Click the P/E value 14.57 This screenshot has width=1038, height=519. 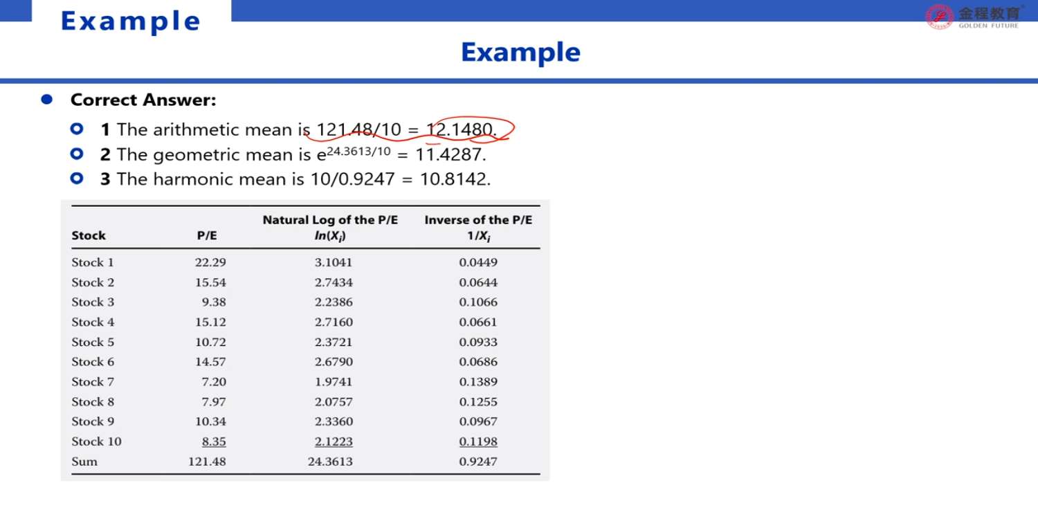coord(210,361)
